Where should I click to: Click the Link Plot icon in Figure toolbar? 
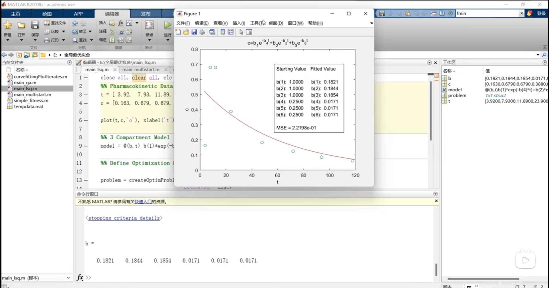pos(212,32)
